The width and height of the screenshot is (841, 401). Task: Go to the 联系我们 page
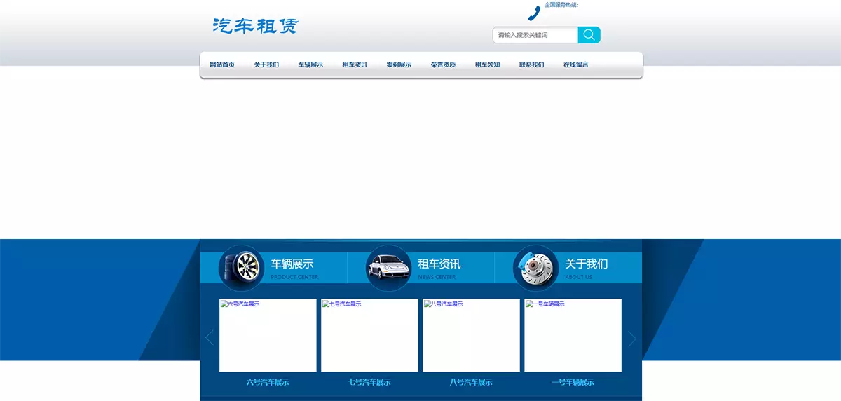pos(532,65)
